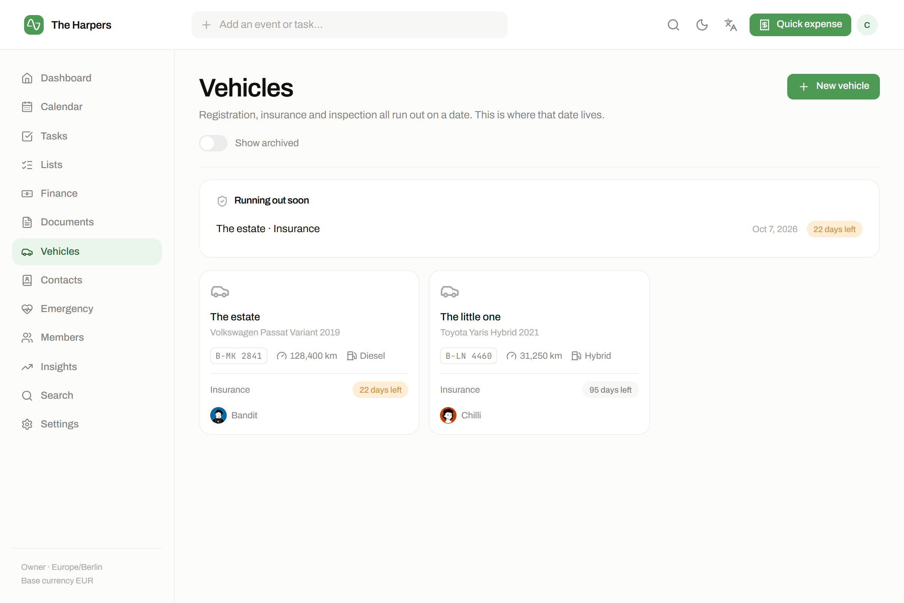Click car icon on The little one card
This screenshot has width=904, height=603.
[450, 292]
